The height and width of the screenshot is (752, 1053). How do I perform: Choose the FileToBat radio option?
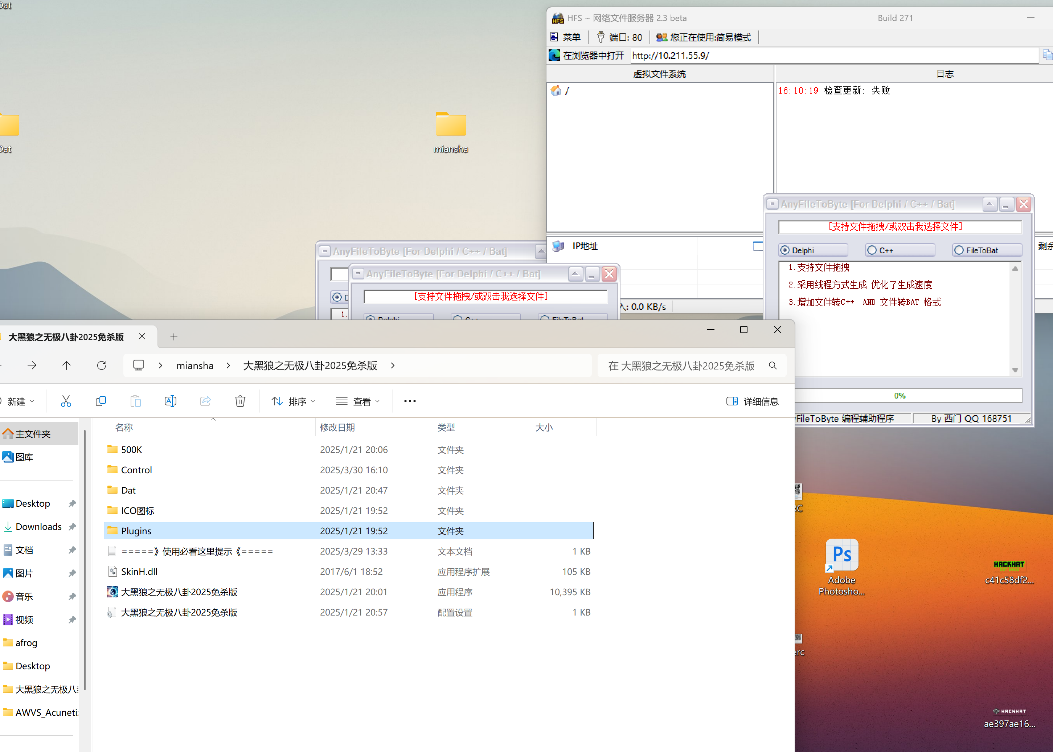pos(959,250)
